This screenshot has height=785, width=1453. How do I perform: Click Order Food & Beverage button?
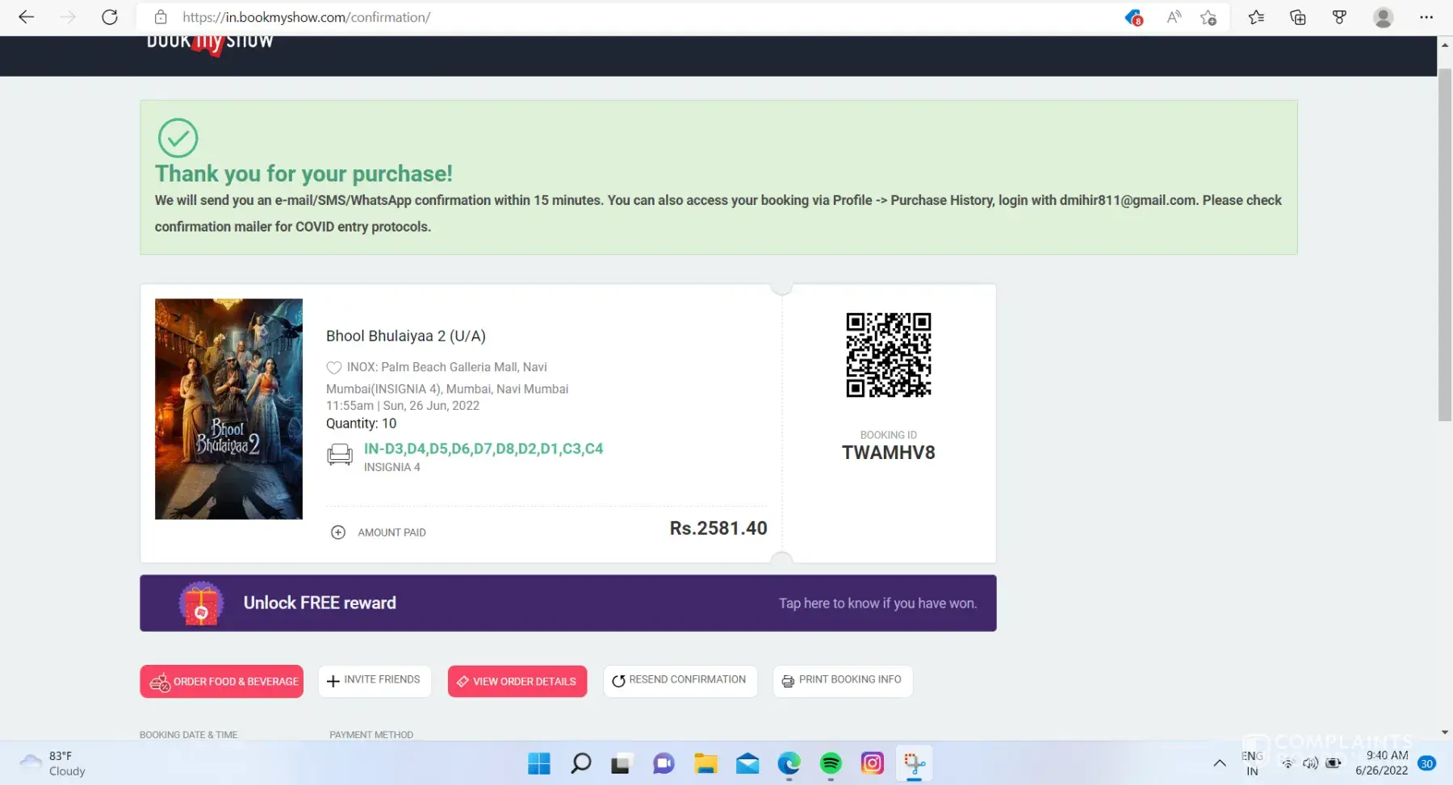coord(222,682)
